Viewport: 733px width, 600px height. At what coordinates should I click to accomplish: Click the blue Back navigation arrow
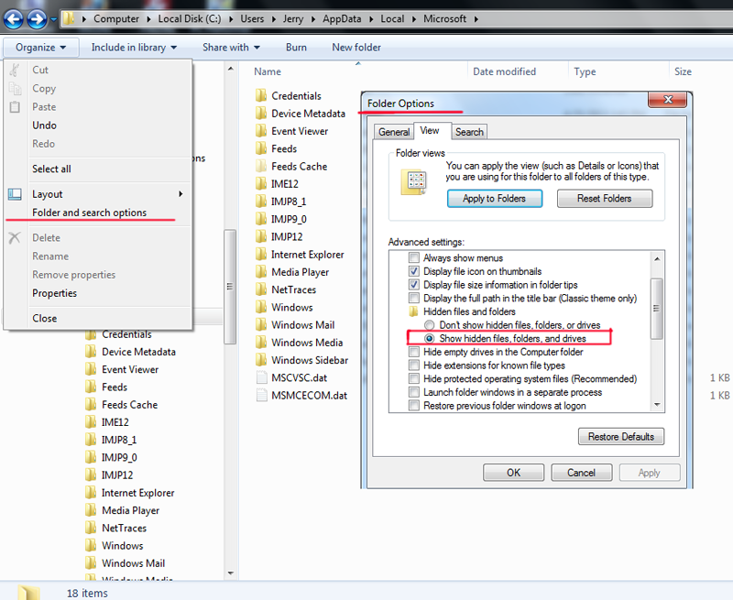pos(13,18)
